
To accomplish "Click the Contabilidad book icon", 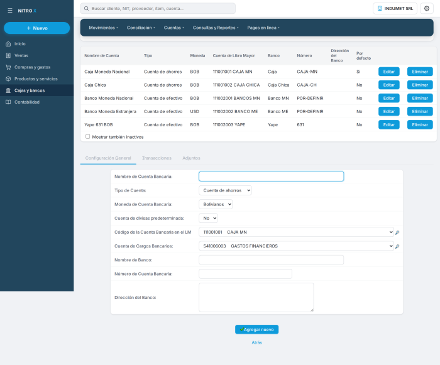I will [x=8, y=102].
